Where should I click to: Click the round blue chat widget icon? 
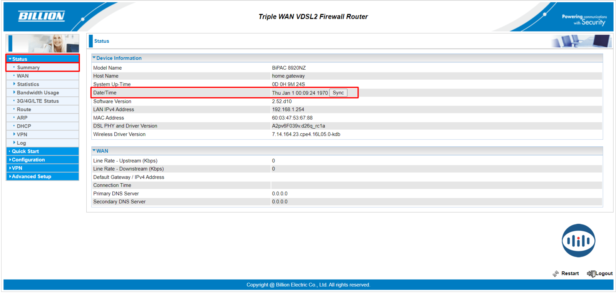tap(578, 241)
